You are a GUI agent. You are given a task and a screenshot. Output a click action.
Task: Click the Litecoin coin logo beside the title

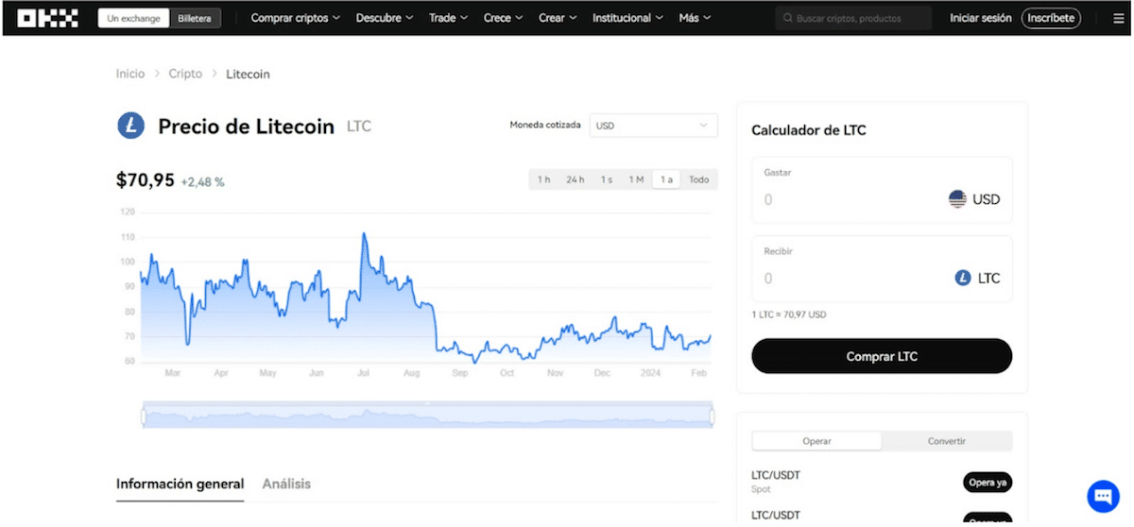point(130,126)
